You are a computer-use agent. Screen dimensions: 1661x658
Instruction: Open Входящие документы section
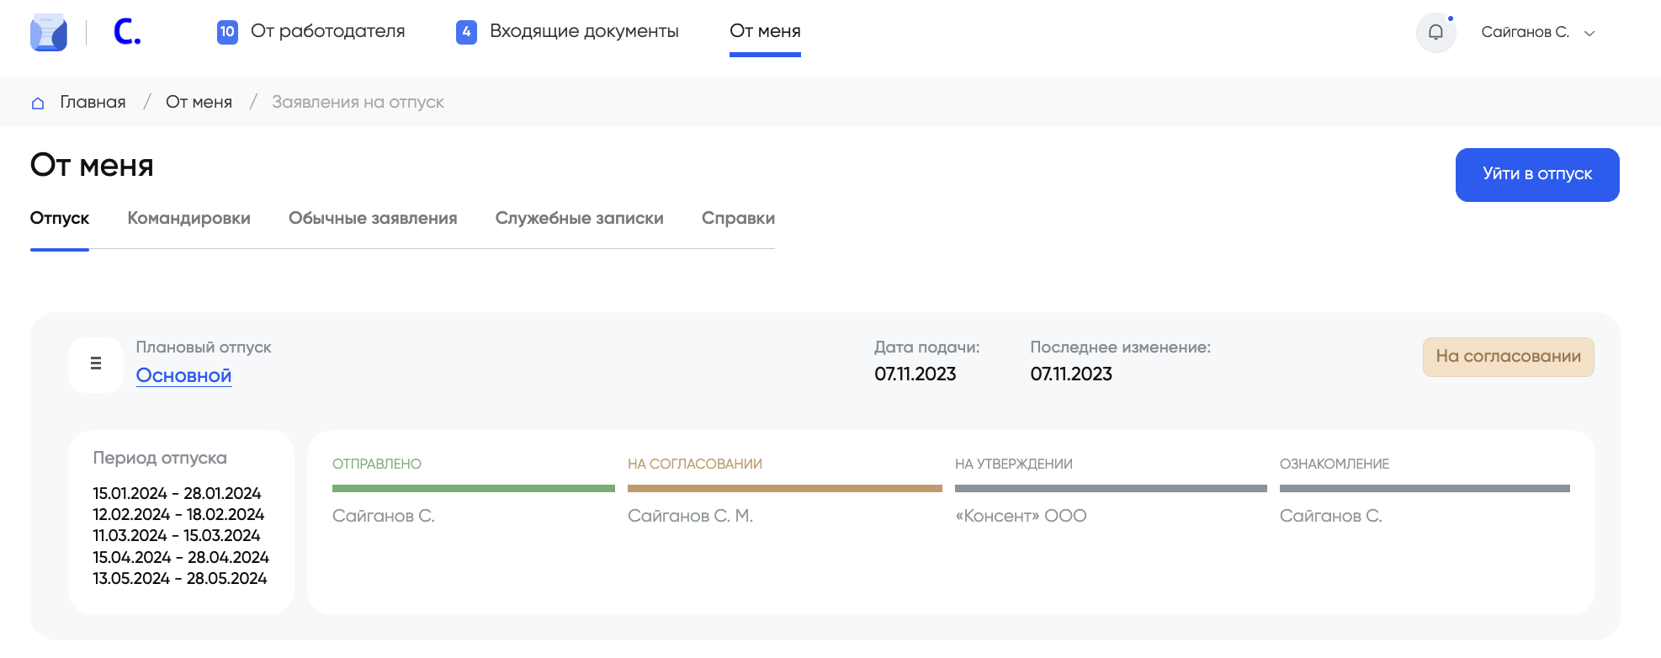click(584, 31)
